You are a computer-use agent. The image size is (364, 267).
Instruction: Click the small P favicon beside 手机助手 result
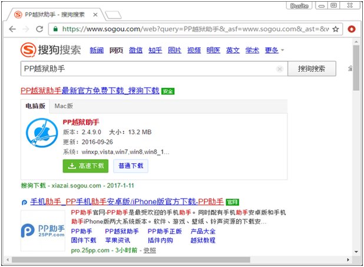point(24,202)
